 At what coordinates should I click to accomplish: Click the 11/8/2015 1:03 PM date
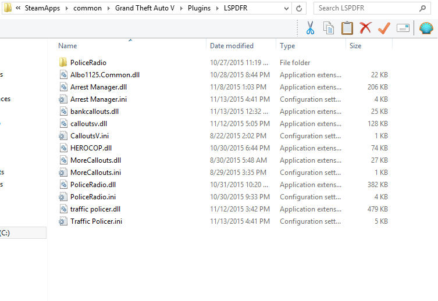pos(238,87)
